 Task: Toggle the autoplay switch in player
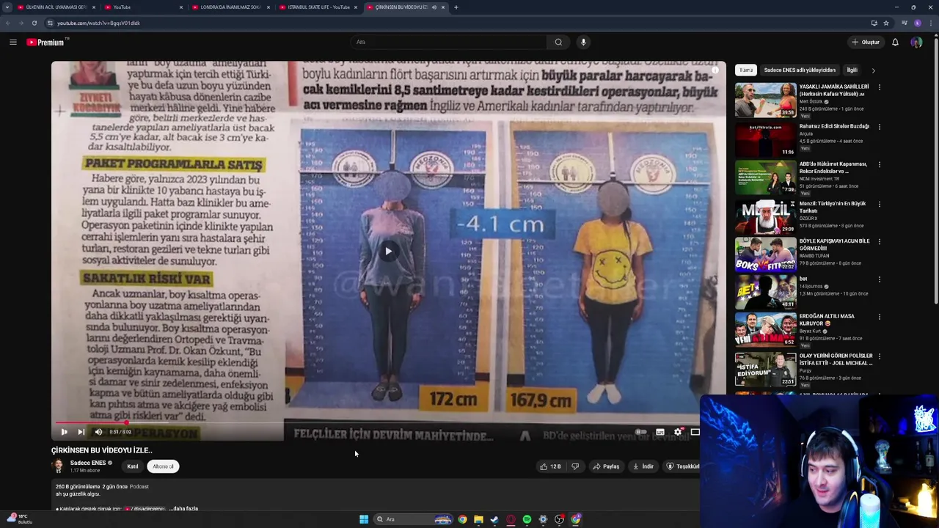640,432
